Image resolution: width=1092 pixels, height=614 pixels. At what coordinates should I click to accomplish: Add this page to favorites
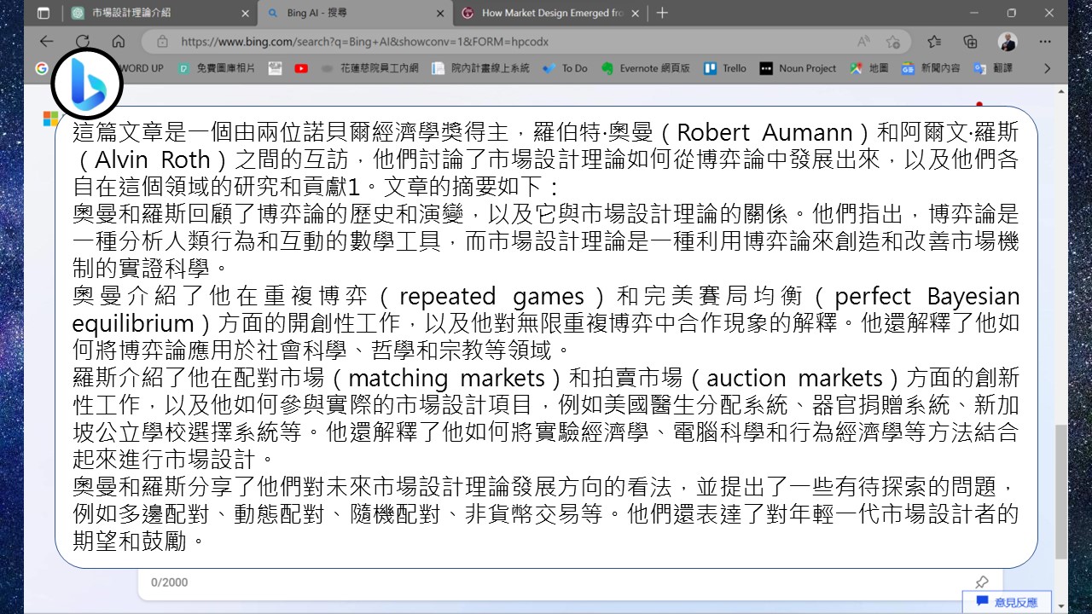[892, 41]
